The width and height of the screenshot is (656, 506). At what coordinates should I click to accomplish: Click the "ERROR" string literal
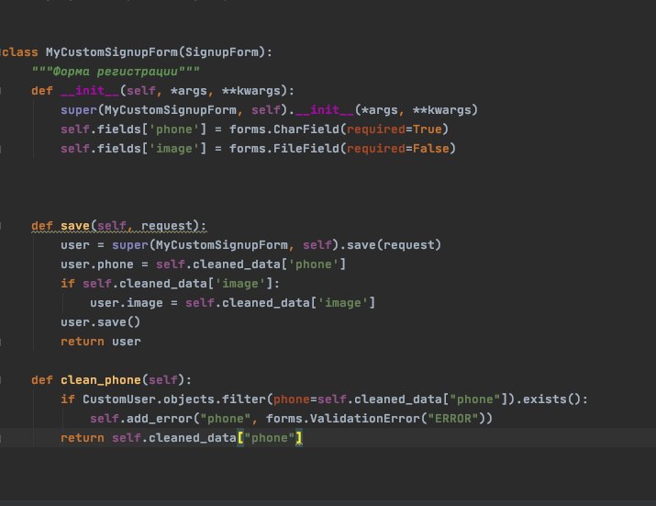coord(452,419)
